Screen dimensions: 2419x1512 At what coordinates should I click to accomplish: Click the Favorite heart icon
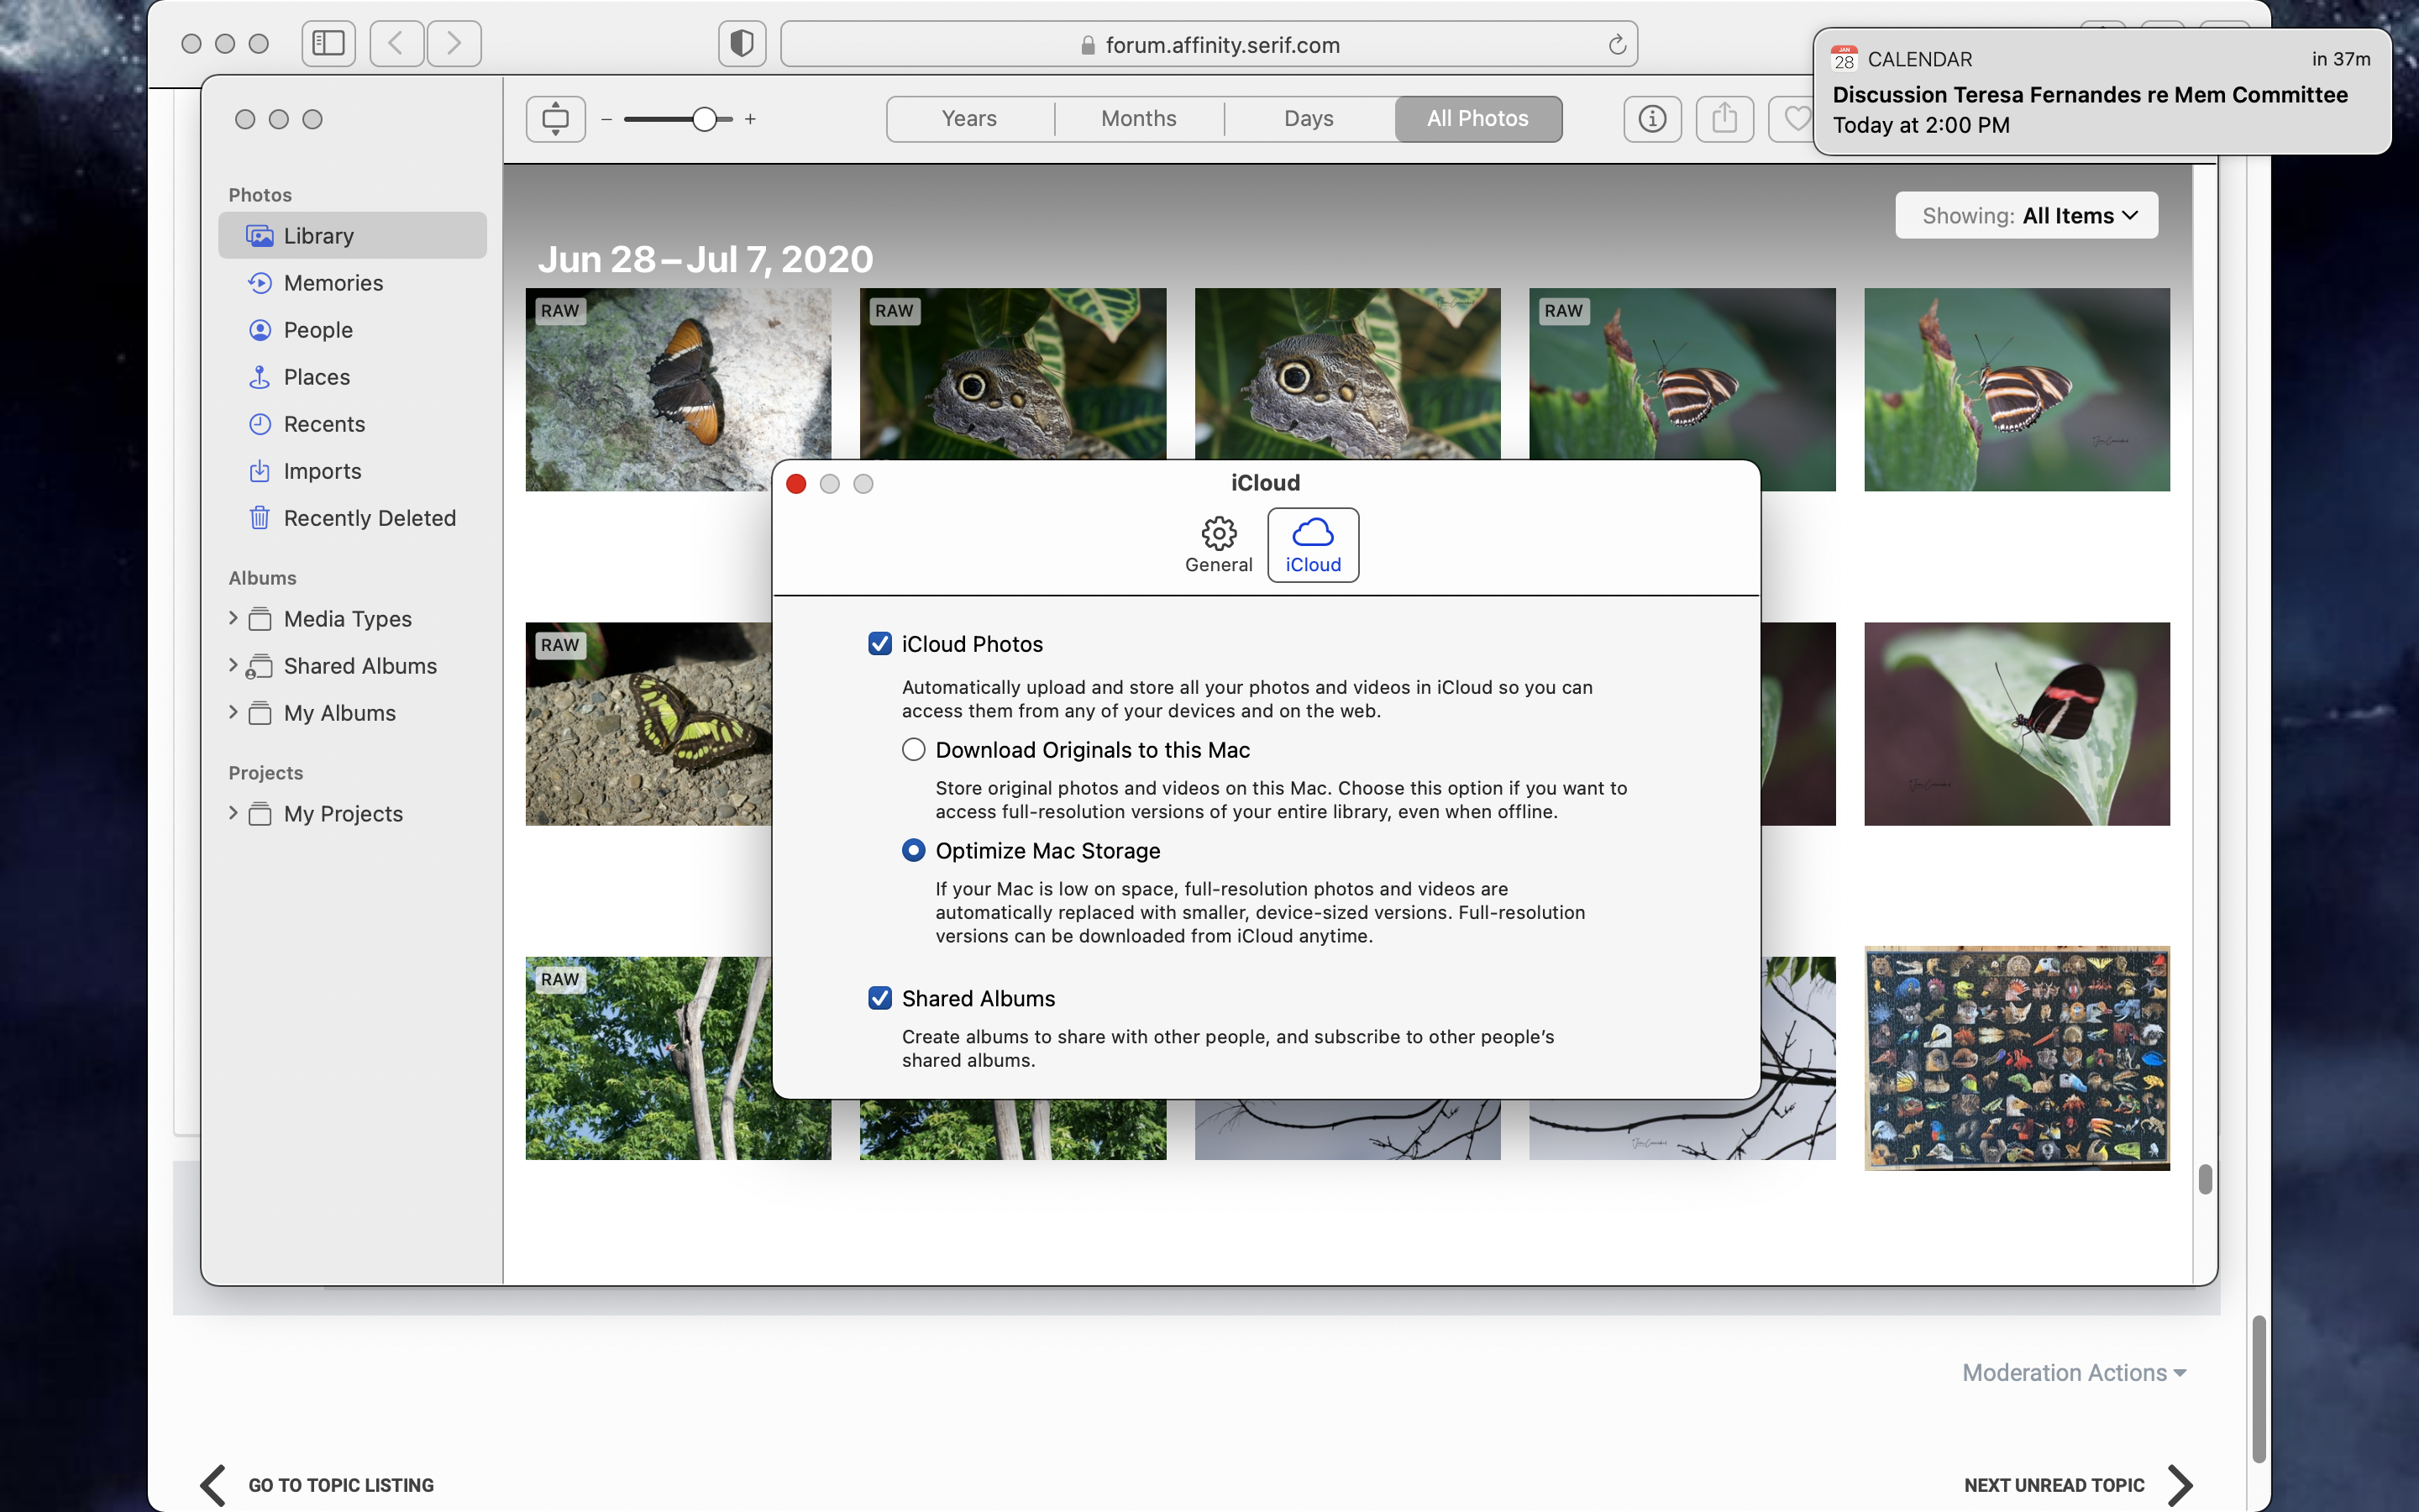click(1795, 119)
